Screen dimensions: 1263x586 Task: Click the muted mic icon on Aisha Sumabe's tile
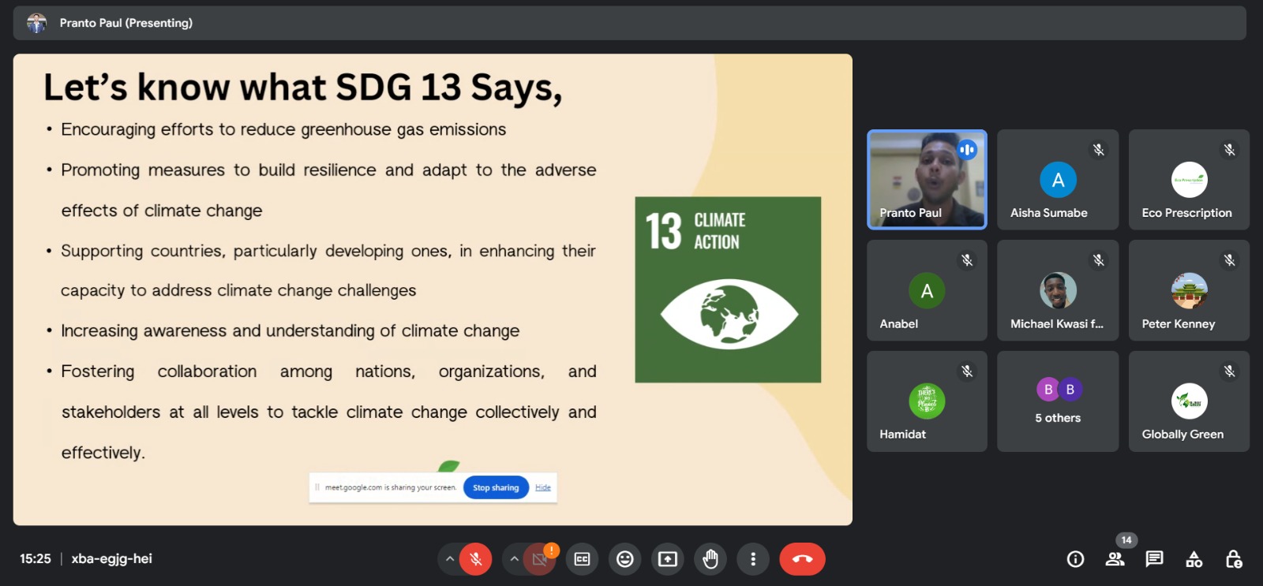click(1098, 150)
